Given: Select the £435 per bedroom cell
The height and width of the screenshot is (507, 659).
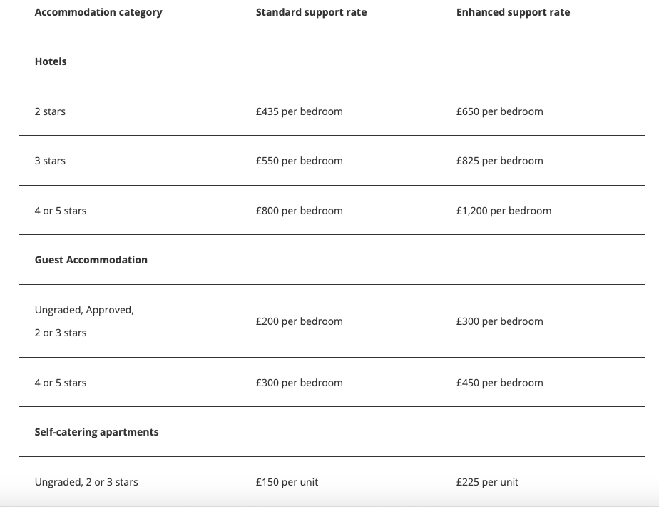Looking at the screenshot, I should [x=300, y=111].
